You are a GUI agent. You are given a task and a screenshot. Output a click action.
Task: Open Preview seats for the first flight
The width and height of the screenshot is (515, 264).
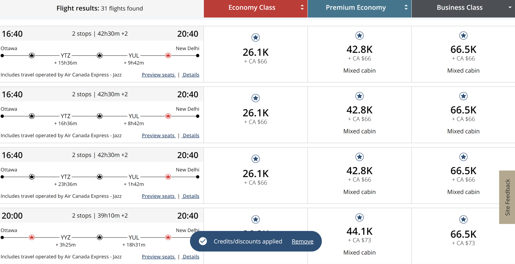[x=159, y=75]
